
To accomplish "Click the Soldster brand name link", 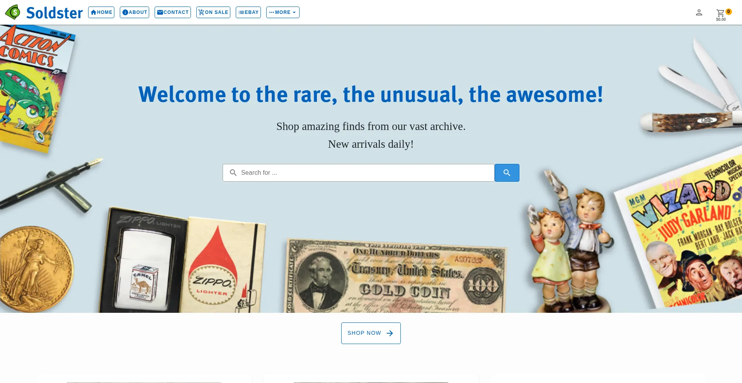I will click(x=54, y=13).
